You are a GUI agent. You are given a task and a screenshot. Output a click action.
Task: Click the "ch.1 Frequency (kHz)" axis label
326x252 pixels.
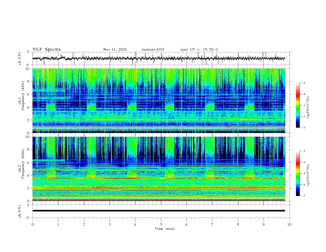[21, 96]
